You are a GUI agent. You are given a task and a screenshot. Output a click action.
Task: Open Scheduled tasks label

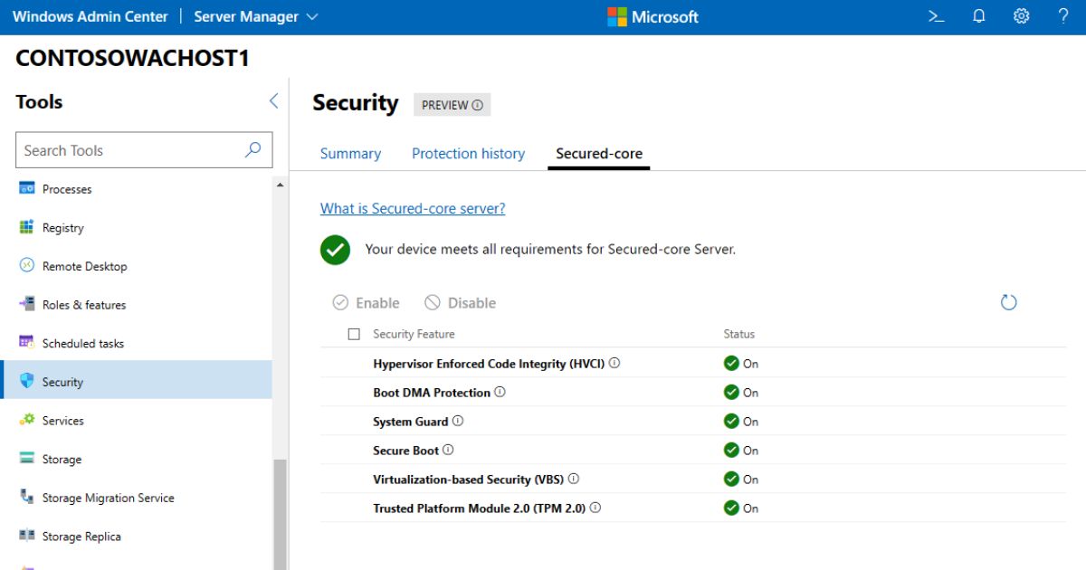pyautogui.click(x=83, y=344)
